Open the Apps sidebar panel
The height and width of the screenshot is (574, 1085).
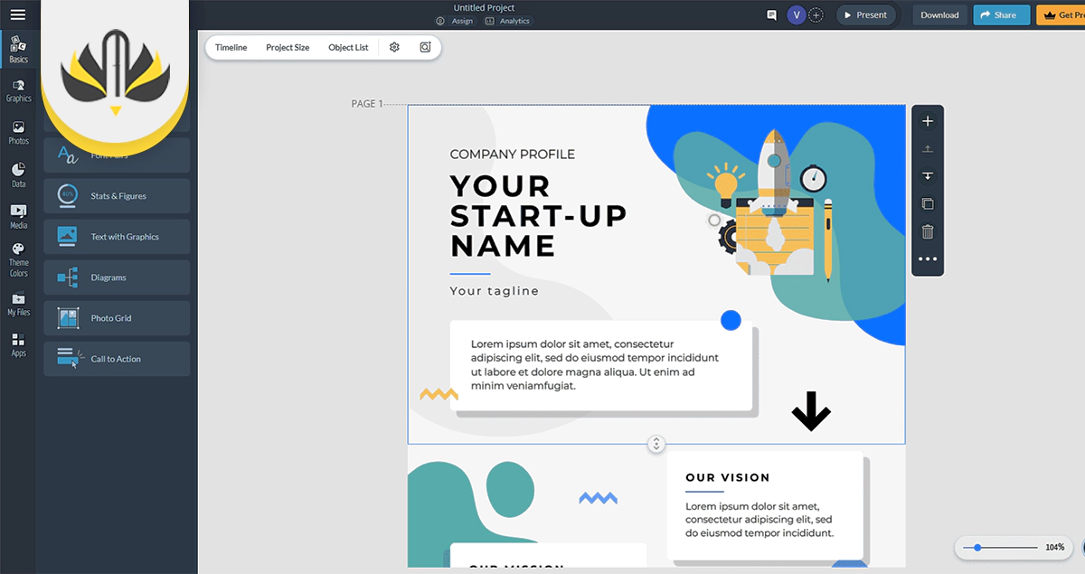[x=18, y=344]
